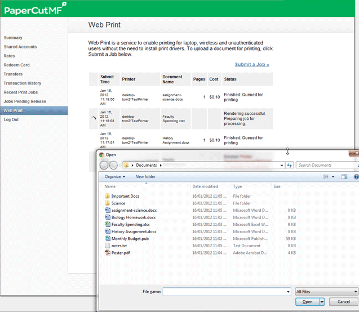Image resolution: width=359 pixels, height=312 pixels.
Task: Click the forward navigation arrow in Open dialog
Action: 113,165
